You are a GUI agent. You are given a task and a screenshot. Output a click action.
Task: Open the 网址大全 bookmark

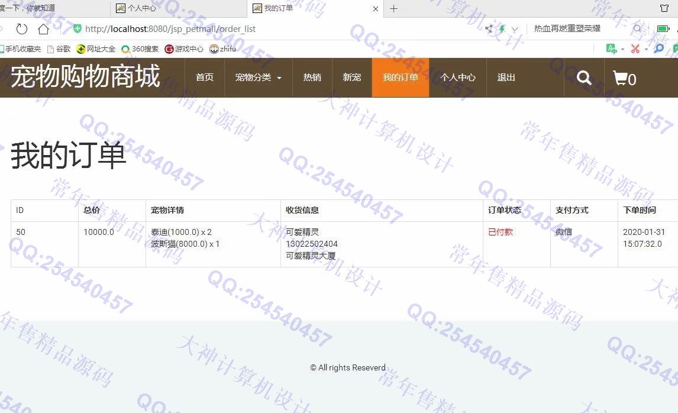[x=96, y=49]
